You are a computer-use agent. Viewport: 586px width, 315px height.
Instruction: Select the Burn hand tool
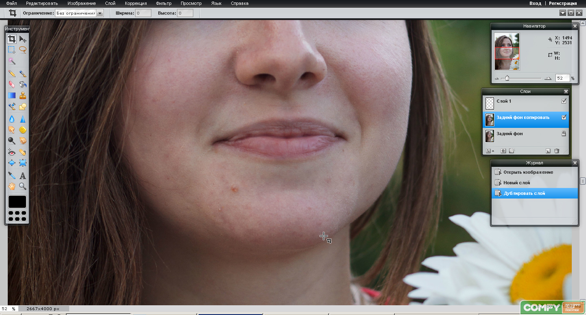pyautogui.click(x=23, y=140)
